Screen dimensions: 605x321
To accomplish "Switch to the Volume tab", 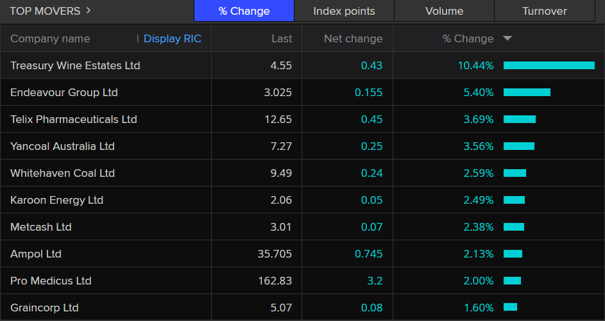I will 444,11.
